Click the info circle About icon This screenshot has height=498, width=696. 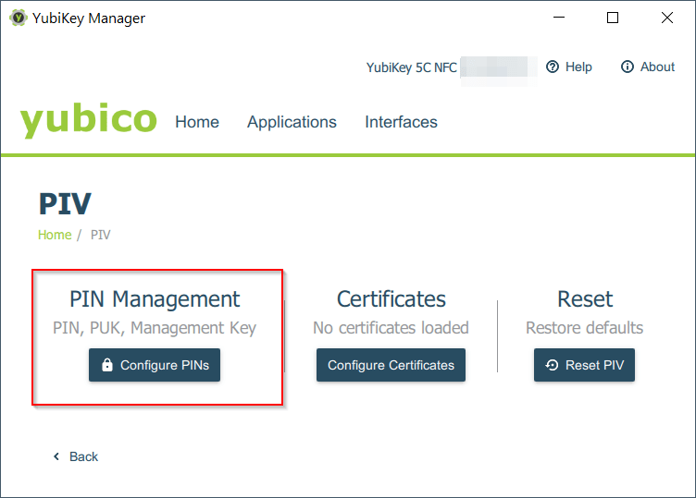(628, 67)
